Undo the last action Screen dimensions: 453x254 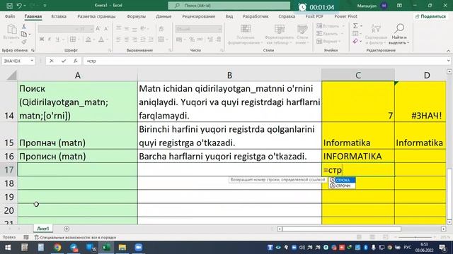point(19,6)
